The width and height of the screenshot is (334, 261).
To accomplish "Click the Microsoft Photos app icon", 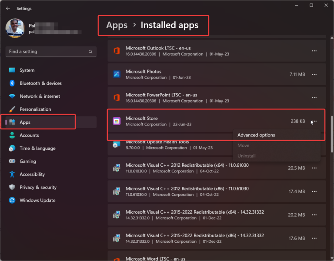I will pos(117,74).
